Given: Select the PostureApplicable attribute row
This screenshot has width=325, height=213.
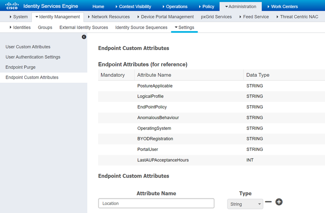Looking at the screenshot, I should [x=211, y=86].
